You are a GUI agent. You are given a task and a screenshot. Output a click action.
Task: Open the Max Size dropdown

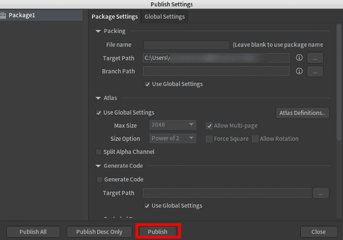pos(173,125)
